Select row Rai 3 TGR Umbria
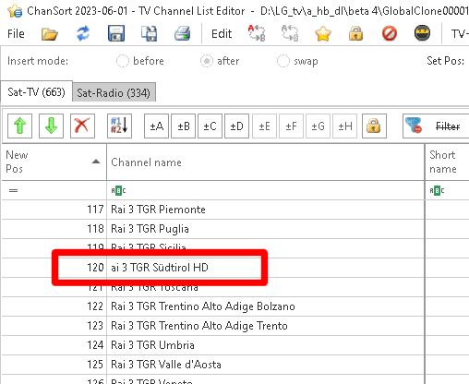The width and height of the screenshot is (469, 384). (x=235, y=345)
